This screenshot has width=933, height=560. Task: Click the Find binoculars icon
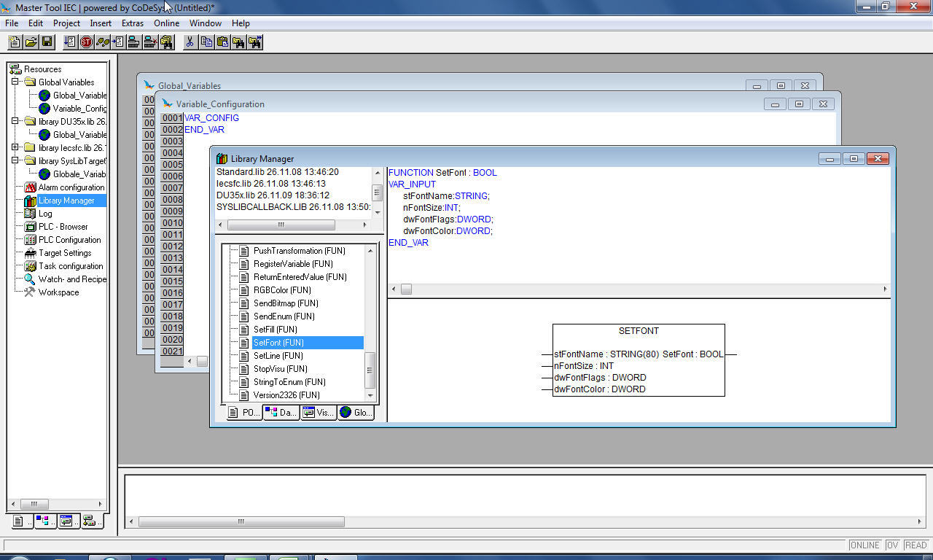point(239,42)
